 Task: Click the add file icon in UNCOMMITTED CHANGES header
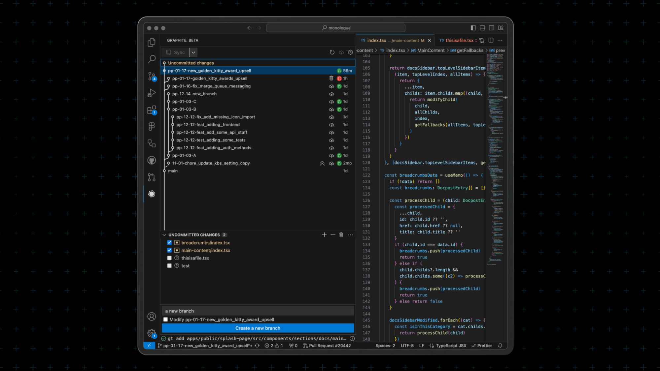click(x=325, y=235)
